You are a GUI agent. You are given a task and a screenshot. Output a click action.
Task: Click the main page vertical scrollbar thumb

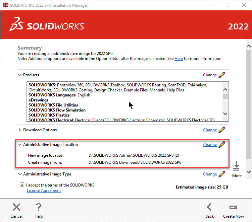click(x=249, y=104)
